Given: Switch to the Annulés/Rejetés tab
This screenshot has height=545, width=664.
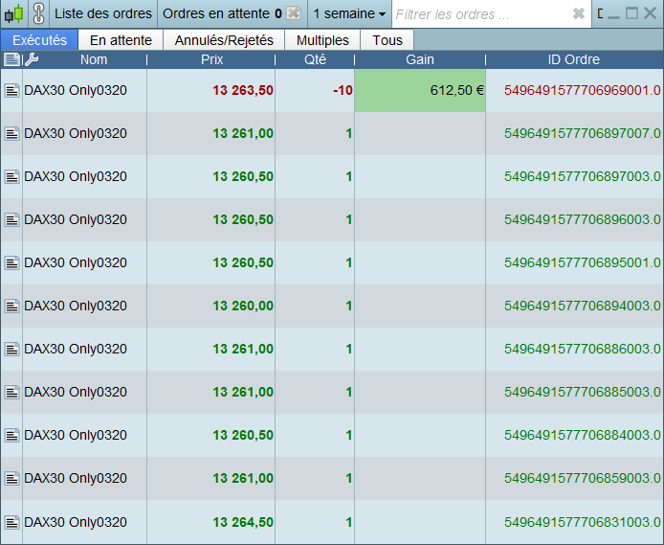Looking at the screenshot, I should tap(224, 40).
